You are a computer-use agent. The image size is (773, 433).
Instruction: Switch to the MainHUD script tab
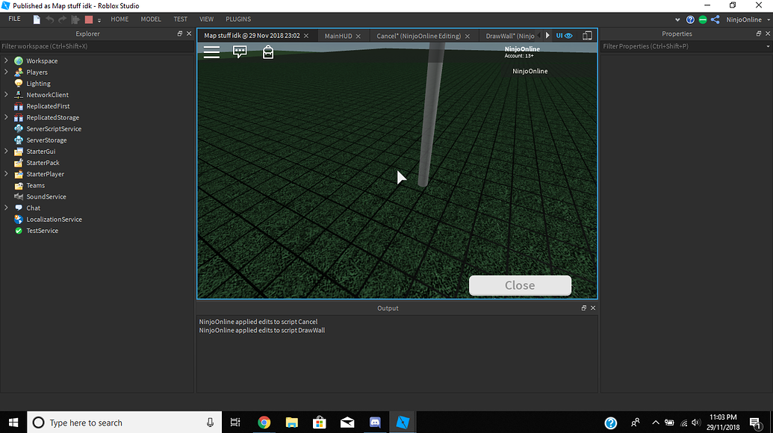(338, 36)
